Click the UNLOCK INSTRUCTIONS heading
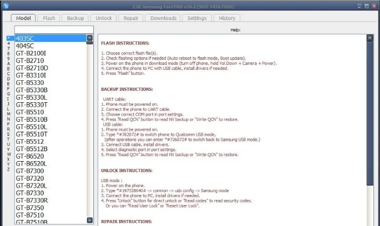The image size is (380, 226). 127,171
